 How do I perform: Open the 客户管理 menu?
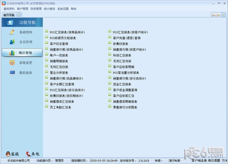[22, 8]
